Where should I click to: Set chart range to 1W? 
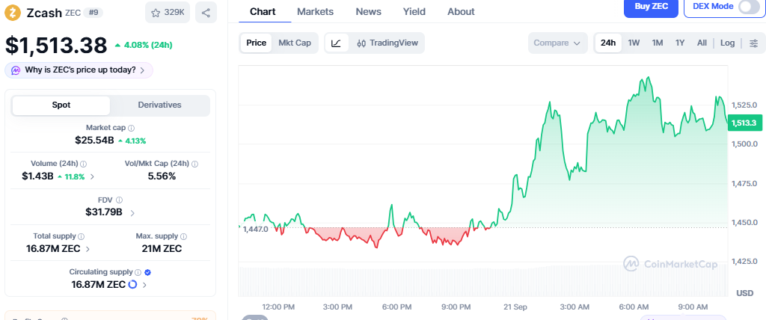[x=634, y=43]
